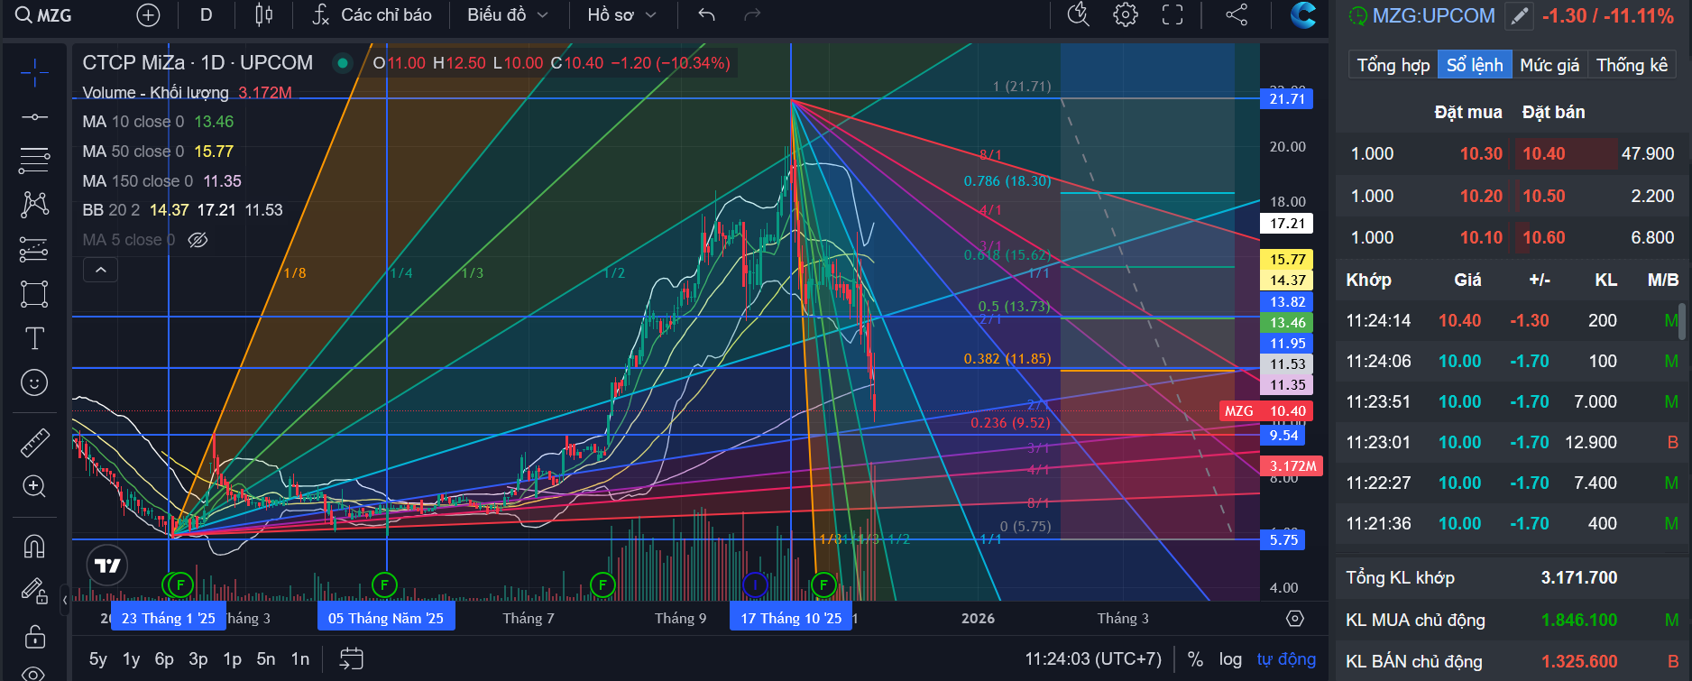1692x681 pixels.
Task: Open the Fibonacci and Gann tools
Action: [x=34, y=161]
